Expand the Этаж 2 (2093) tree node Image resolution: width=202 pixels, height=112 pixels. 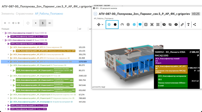[6, 105]
